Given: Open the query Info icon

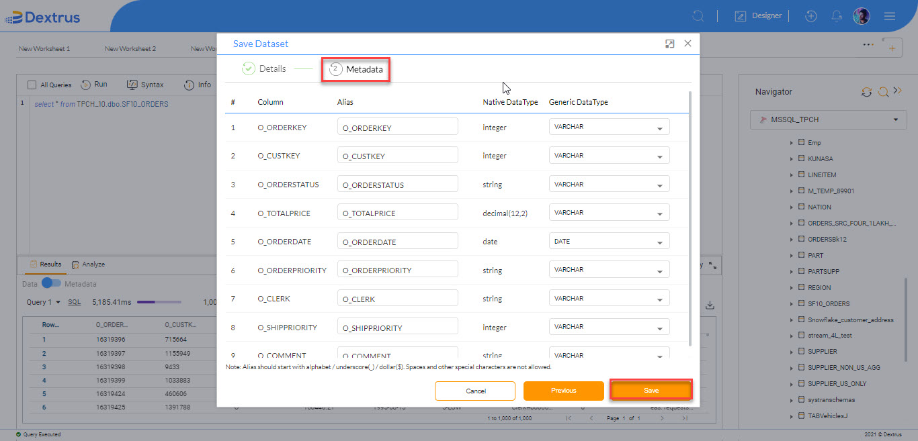Looking at the screenshot, I should tap(189, 85).
